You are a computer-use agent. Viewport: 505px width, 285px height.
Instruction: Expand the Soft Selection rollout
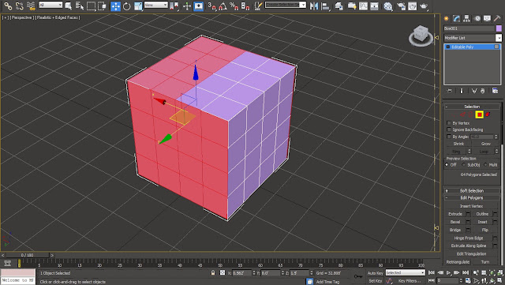[472, 190]
